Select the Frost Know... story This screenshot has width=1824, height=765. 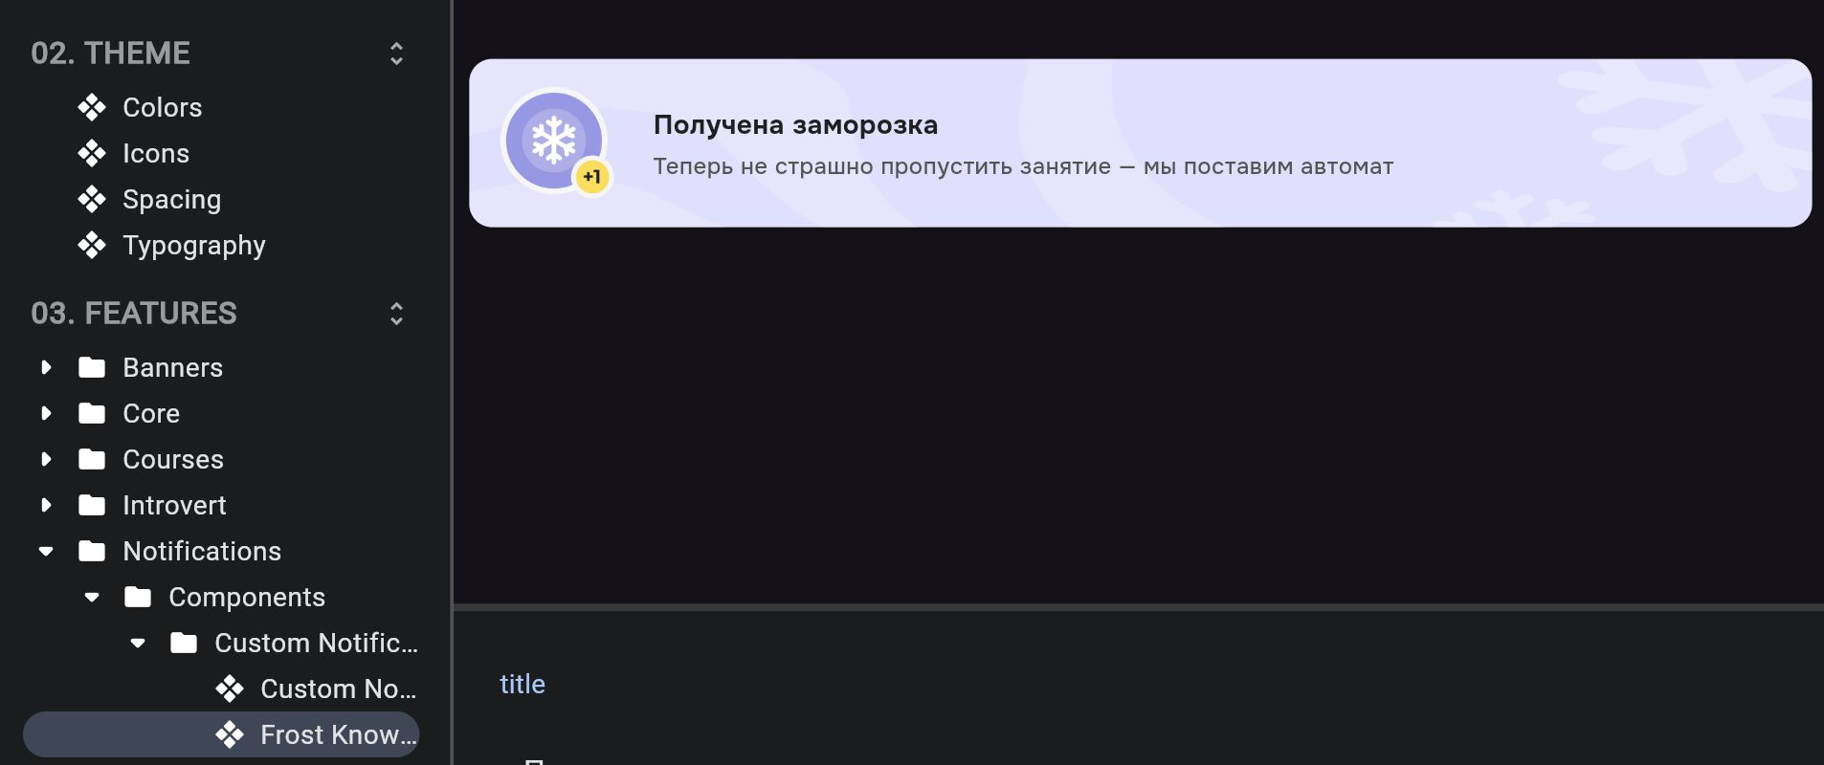tap(221, 734)
